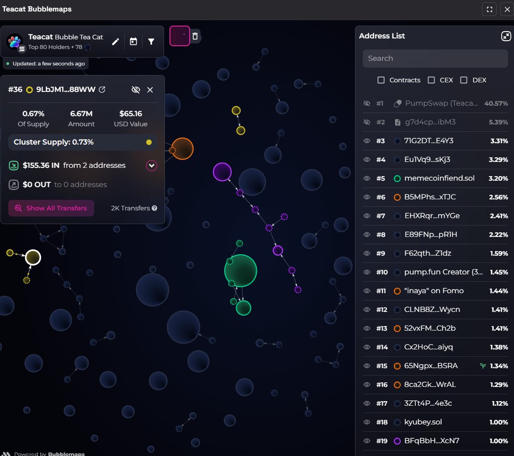The width and height of the screenshot is (514, 456).
Task: Open external link for 9LbJM1...88WW
Action: (x=102, y=90)
